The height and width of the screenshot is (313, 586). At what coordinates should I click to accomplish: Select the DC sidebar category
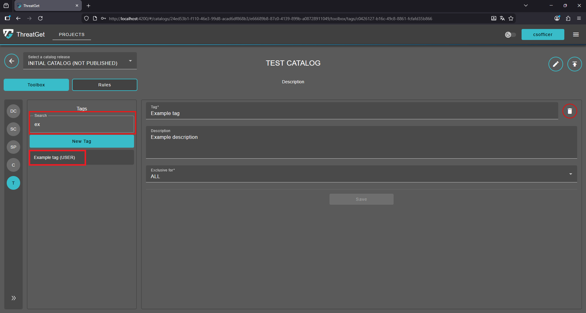[13, 111]
